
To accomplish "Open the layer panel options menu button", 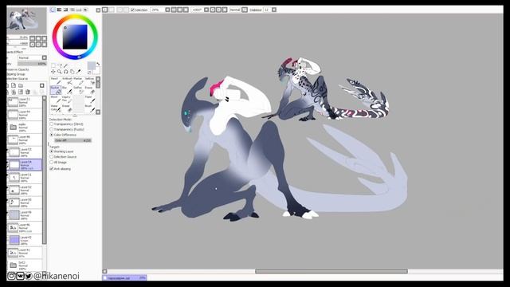I will click(x=42, y=85).
